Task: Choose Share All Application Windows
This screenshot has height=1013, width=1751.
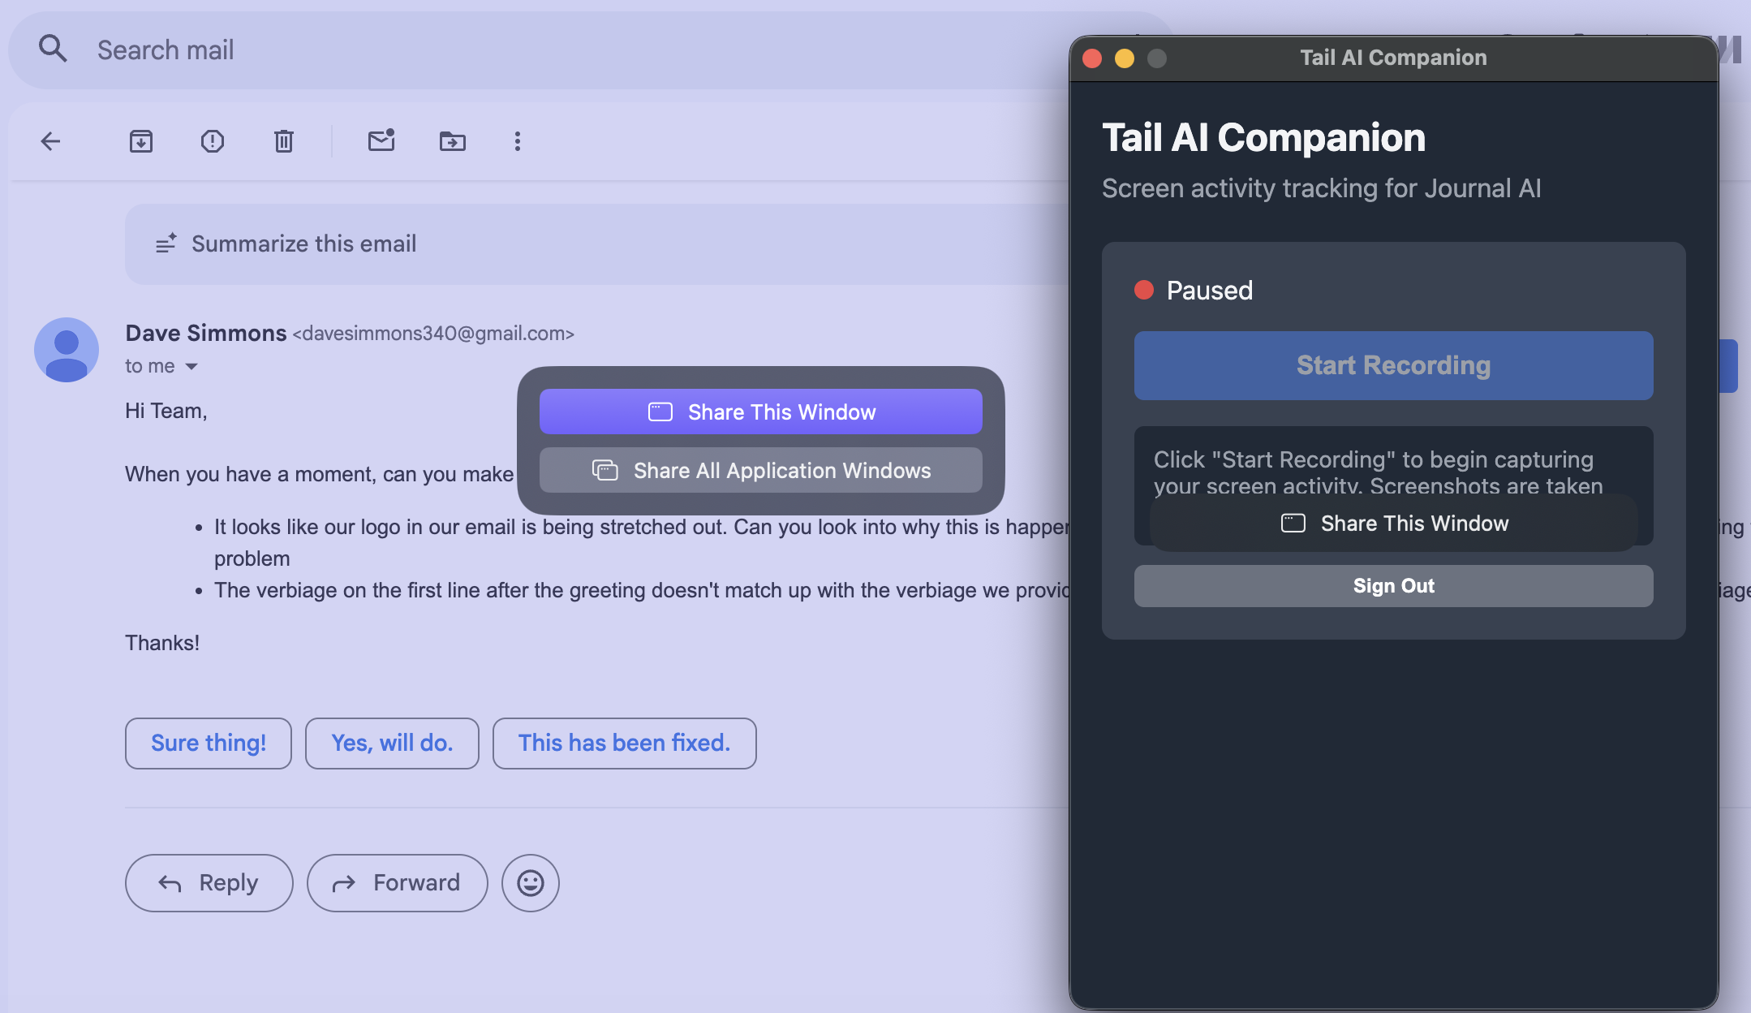Action: tap(761, 470)
